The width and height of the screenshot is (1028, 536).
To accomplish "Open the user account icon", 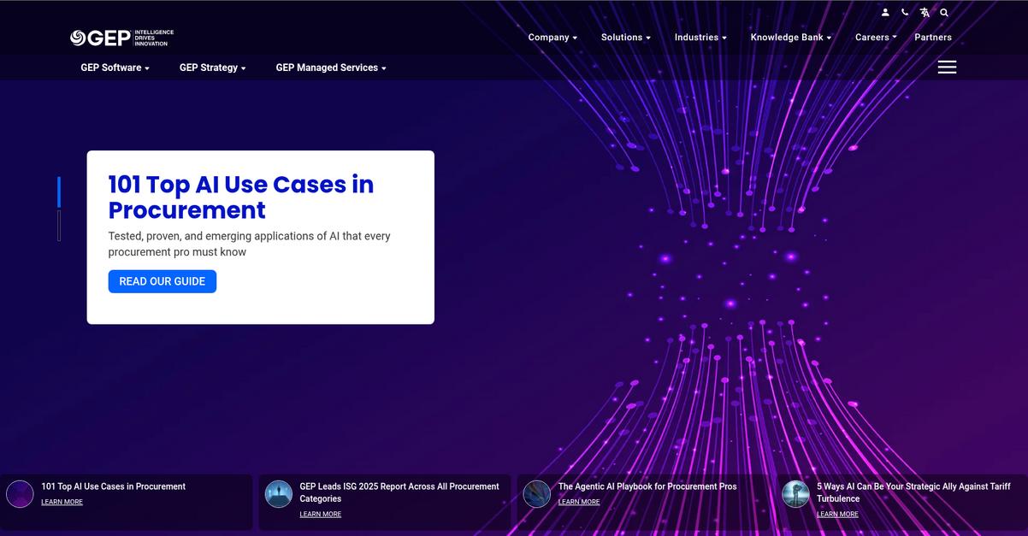I will (x=885, y=13).
